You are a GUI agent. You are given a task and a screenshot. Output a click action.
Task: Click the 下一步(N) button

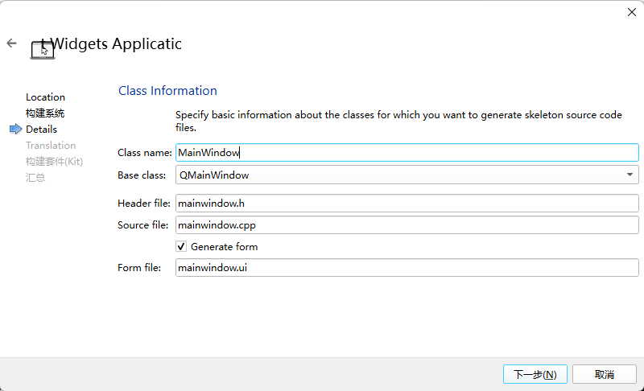(535, 374)
